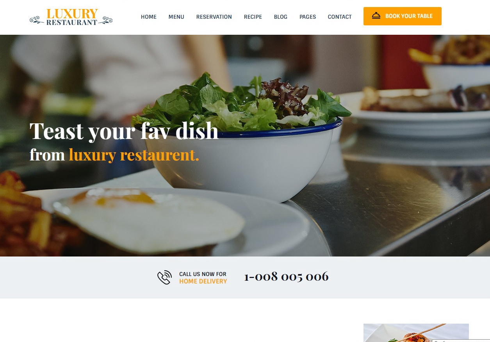490x342 pixels.
Task: Click the Luxury Restaurant logo
Action: (71, 17)
